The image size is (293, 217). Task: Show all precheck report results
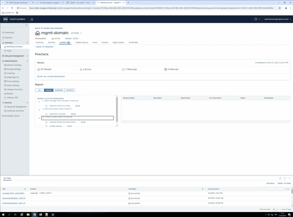[x=39, y=90]
